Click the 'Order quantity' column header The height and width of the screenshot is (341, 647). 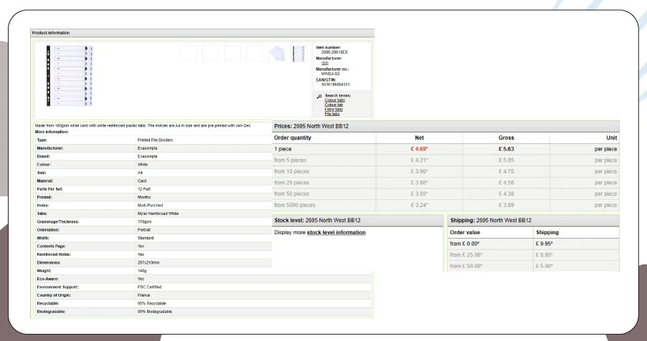tap(293, 138)
